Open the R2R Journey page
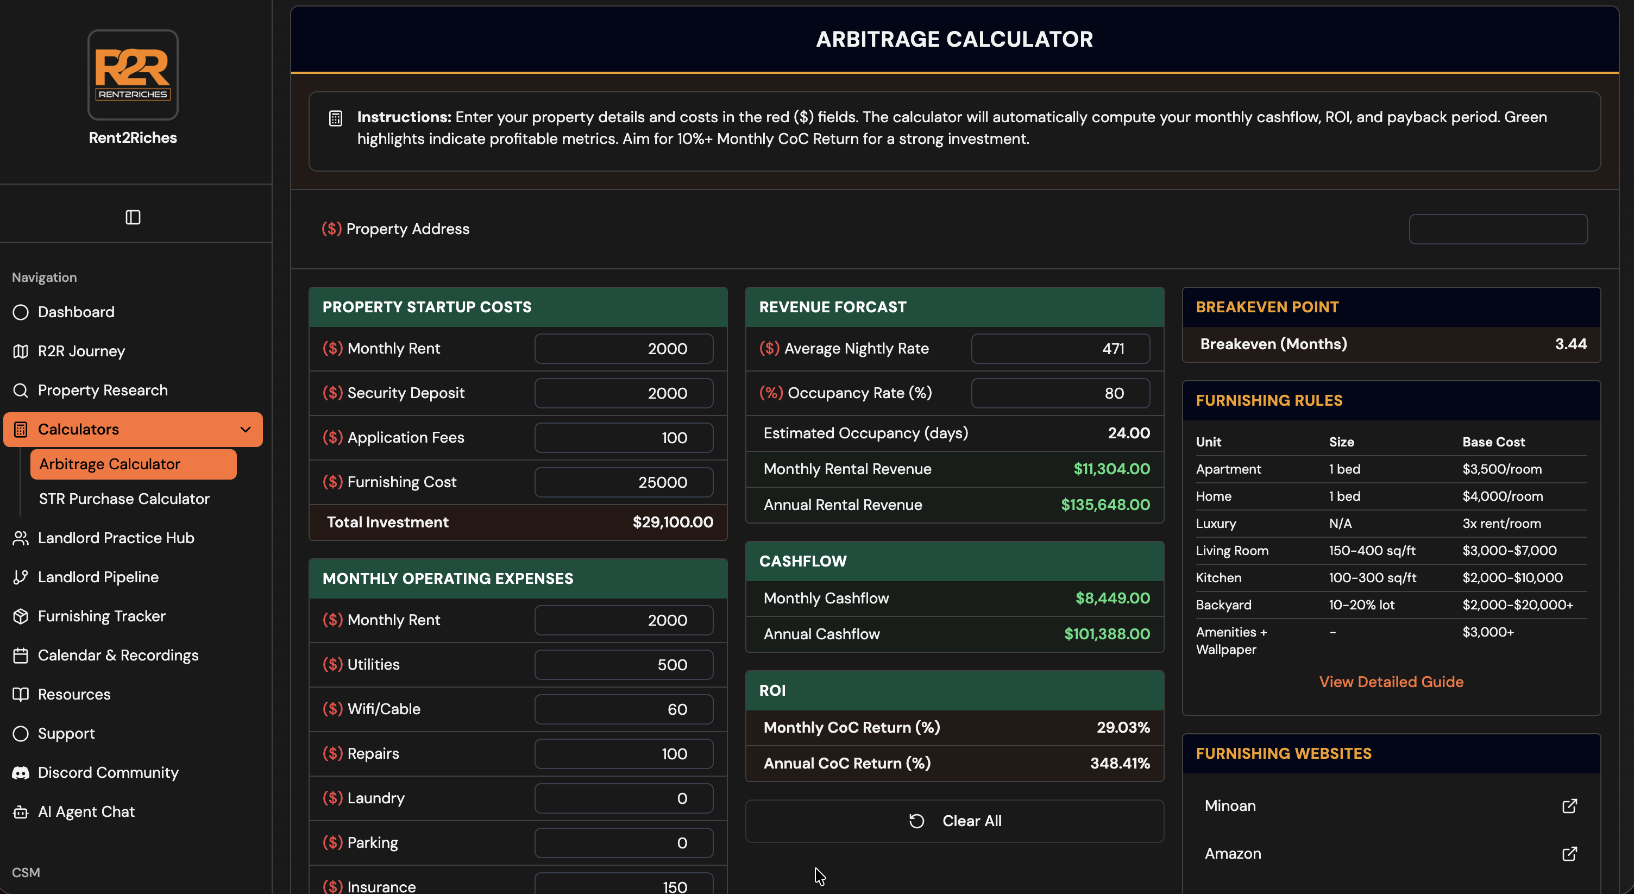 coord(81,351)
